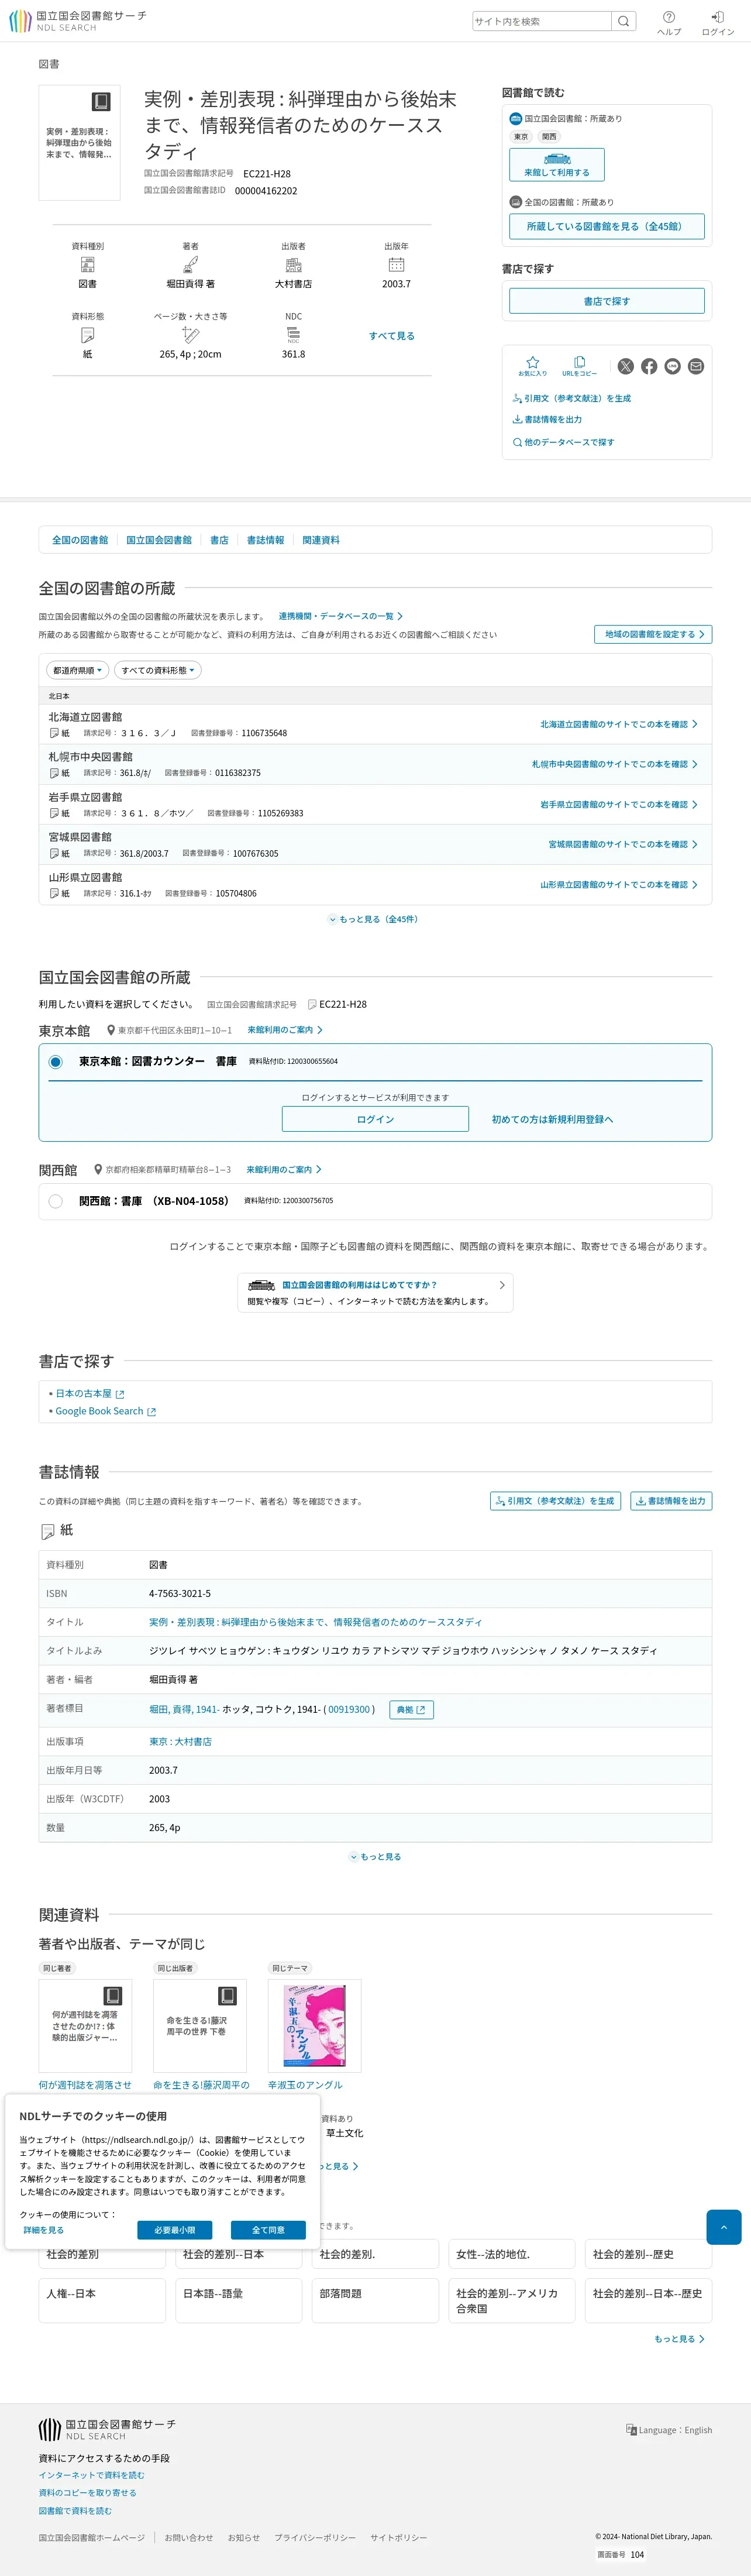Click the book type icon above 図書
The height and width of the screenshot is (2576, 751).
pyautogui.click(x=87, y=265)
